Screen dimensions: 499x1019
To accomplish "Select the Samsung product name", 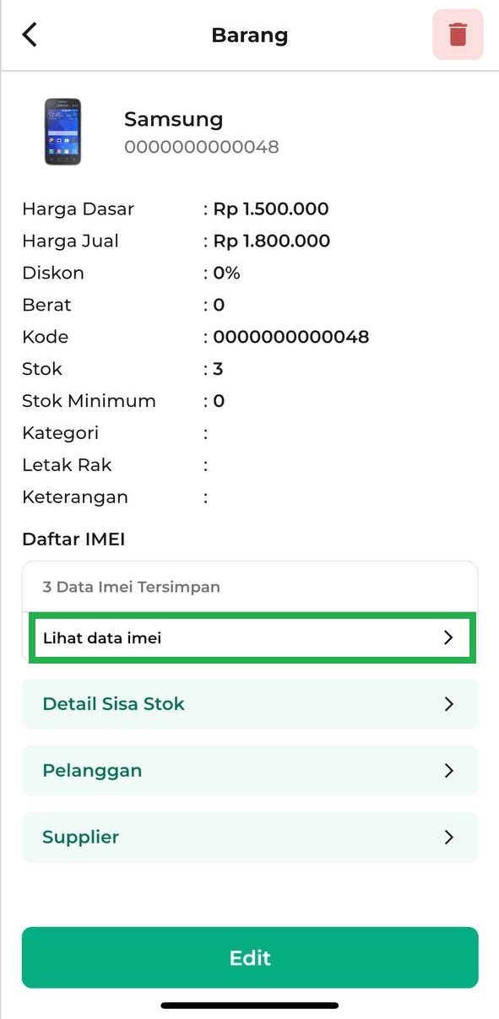I will [x=174, y=119].
